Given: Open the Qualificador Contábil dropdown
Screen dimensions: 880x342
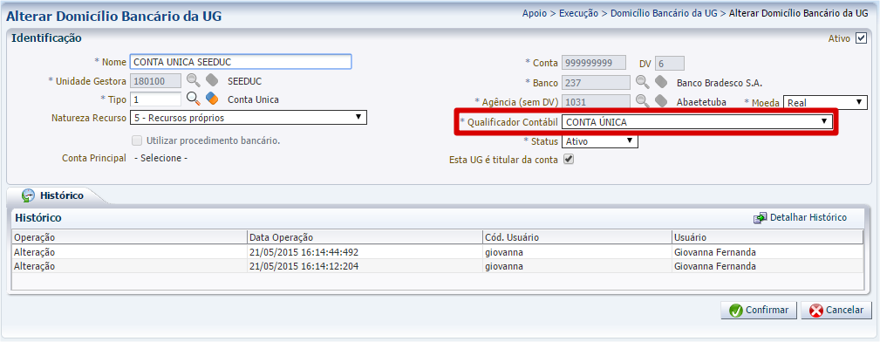Looking at the screenshot, I should pyautogui.click(x=698, y=121).
